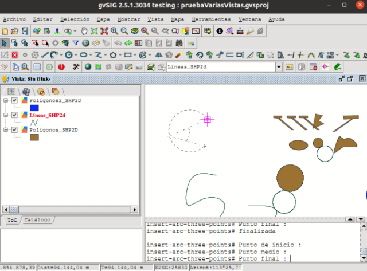The image size is (367, 271).
Task: Activate the Information query tool
Action: pyautogui.click(x=220, y=31)
